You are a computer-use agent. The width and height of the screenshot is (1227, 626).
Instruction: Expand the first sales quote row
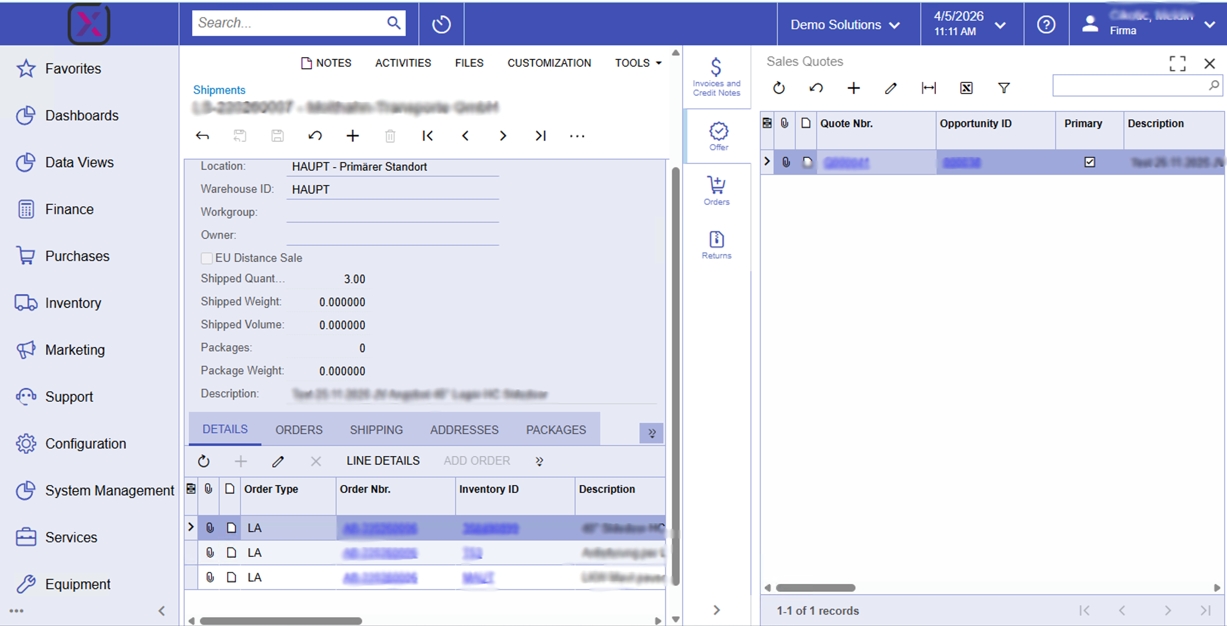coord(767,162)
